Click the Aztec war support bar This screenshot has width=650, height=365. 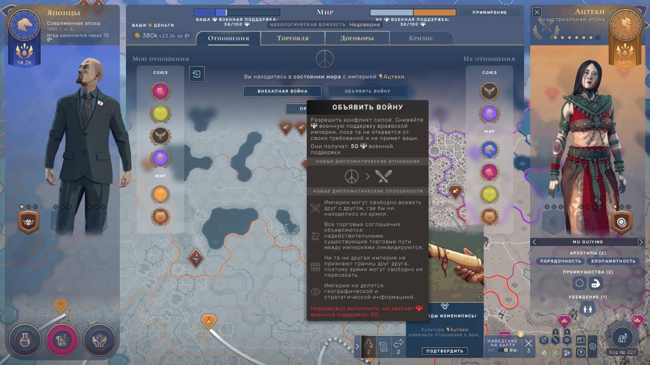point(413,13)
